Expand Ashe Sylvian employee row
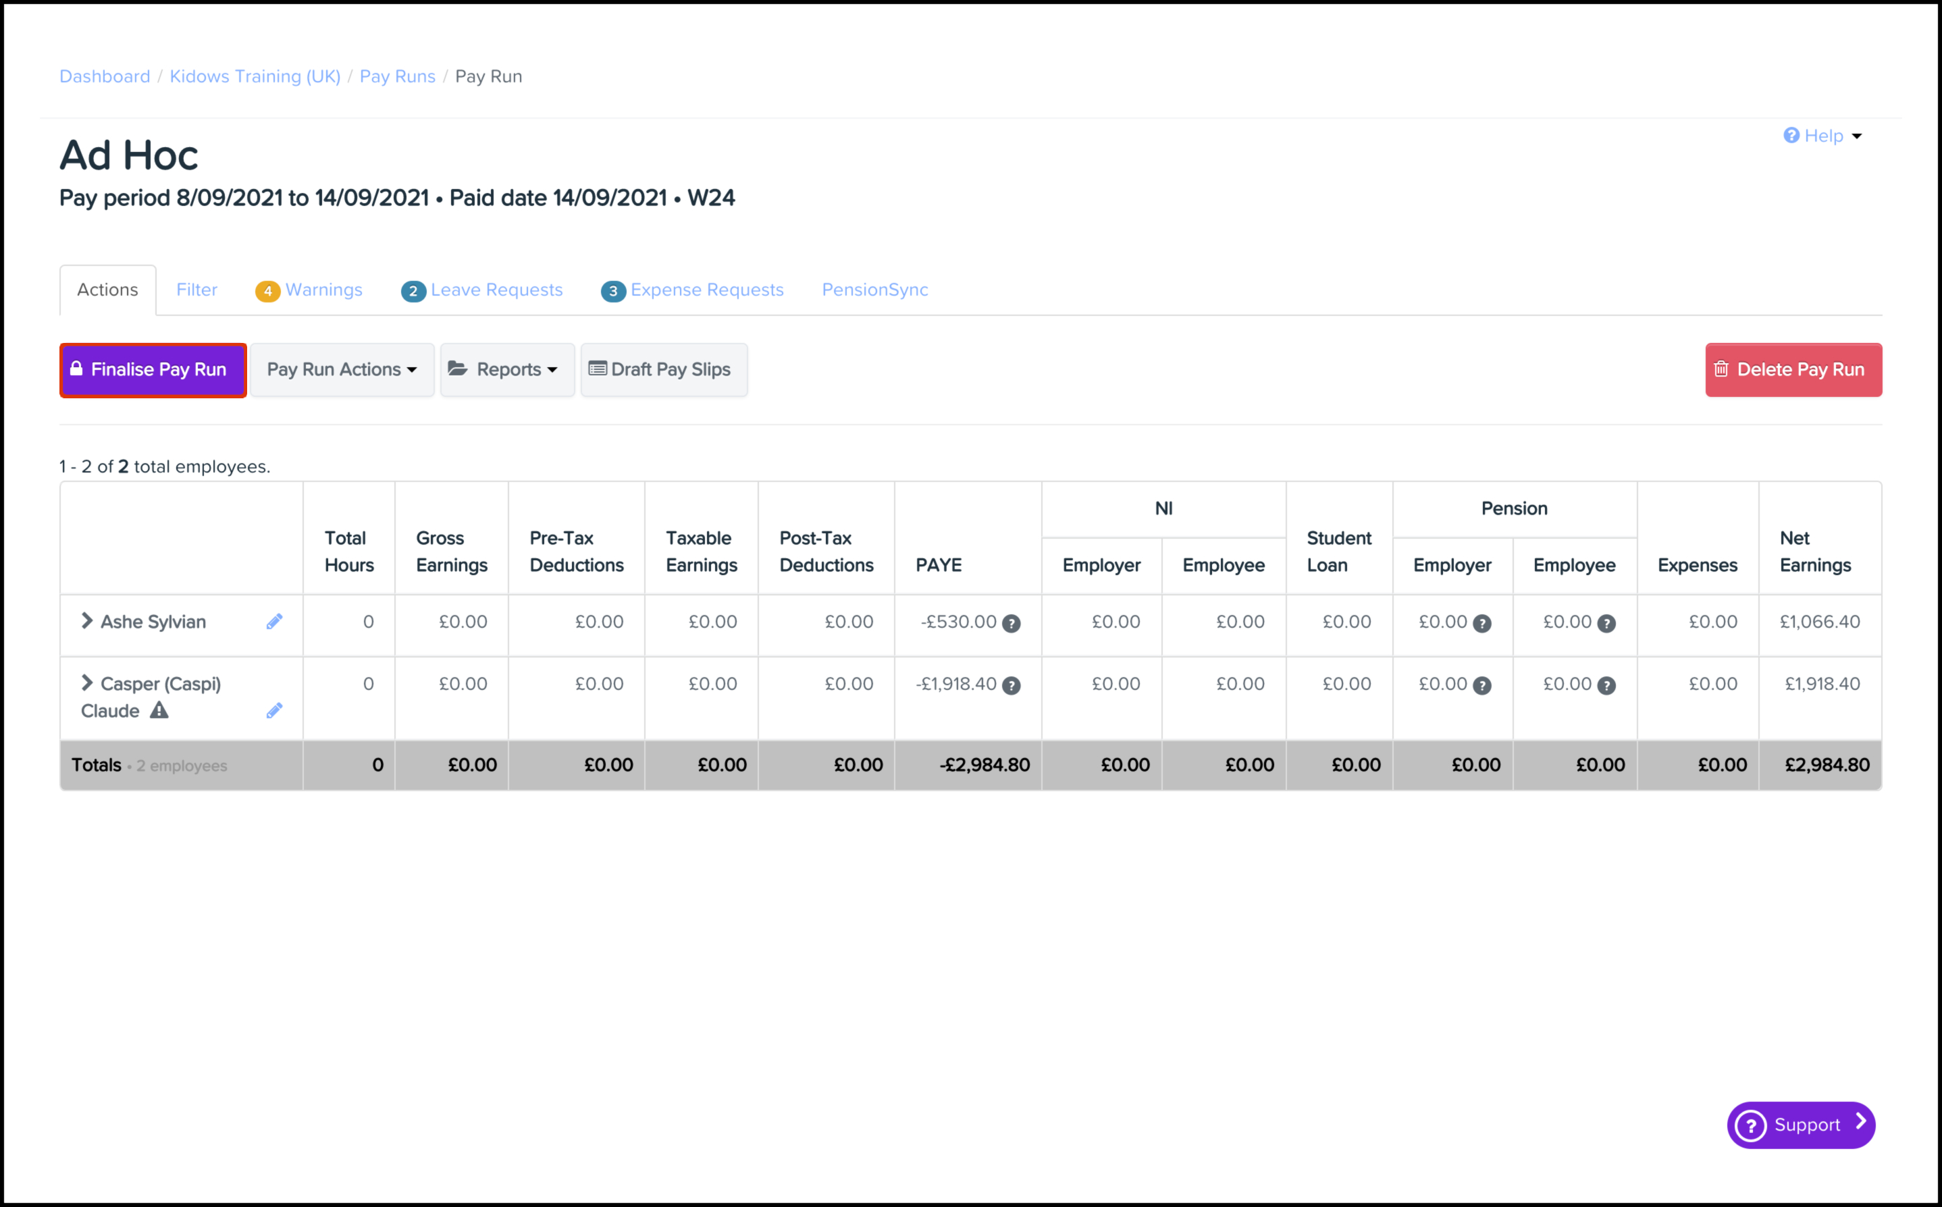Screen dimensions: 1942x1207 point(87,621)
